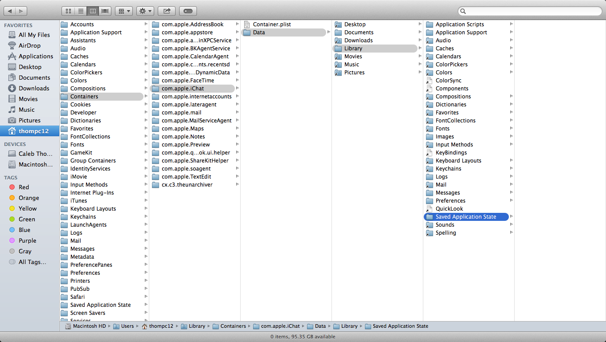Expand the arrow beside Developer
This screenshot has height=342, width=606.
(x=146, y=113)
